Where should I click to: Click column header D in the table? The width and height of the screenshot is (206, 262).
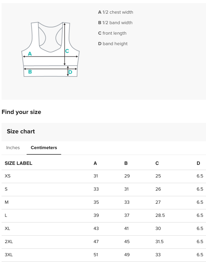pos(198,163)
